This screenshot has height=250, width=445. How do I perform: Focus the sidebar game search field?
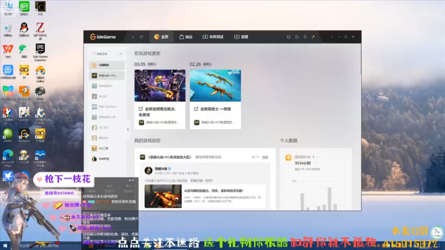coord(105,54)
